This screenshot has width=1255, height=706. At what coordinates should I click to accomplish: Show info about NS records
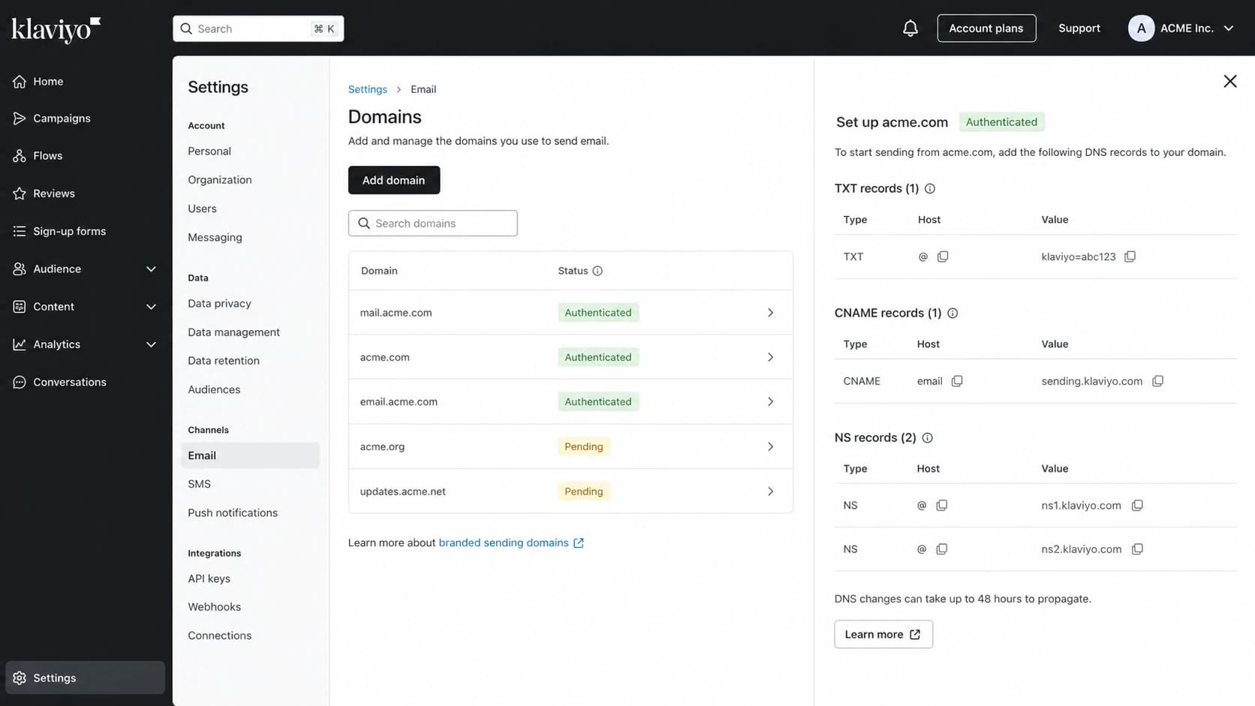pos(927,438)
